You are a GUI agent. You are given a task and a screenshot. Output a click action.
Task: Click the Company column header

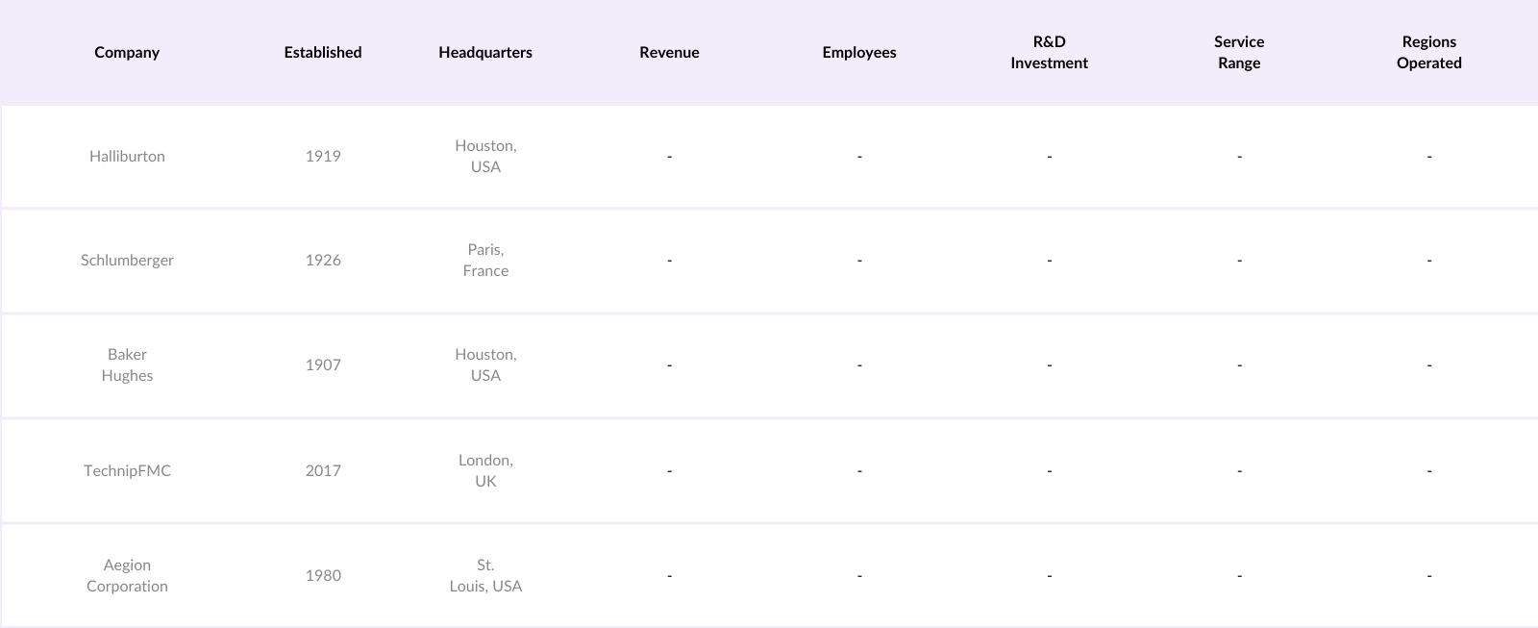[127, 53]
